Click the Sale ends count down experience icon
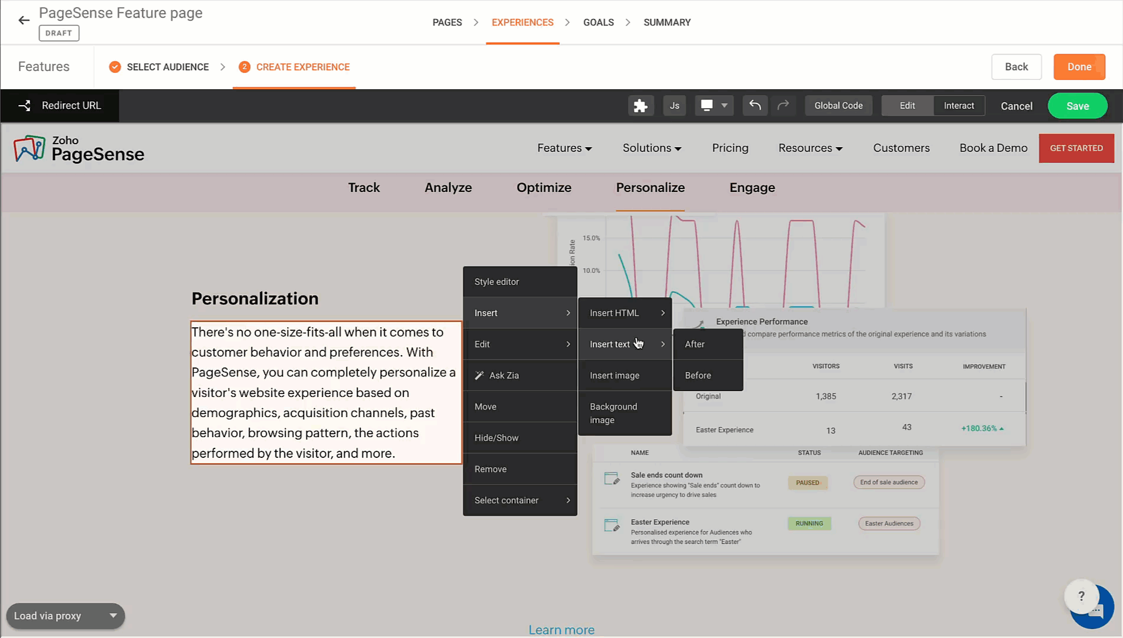The height and width of the screenshot is (638, 1123). coord(612,479)
